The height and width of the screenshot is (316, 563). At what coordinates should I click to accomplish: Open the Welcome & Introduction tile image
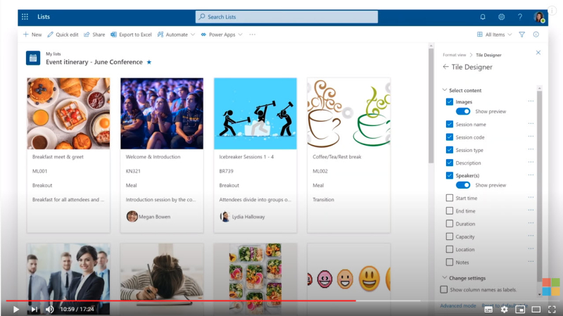(162, 113)
